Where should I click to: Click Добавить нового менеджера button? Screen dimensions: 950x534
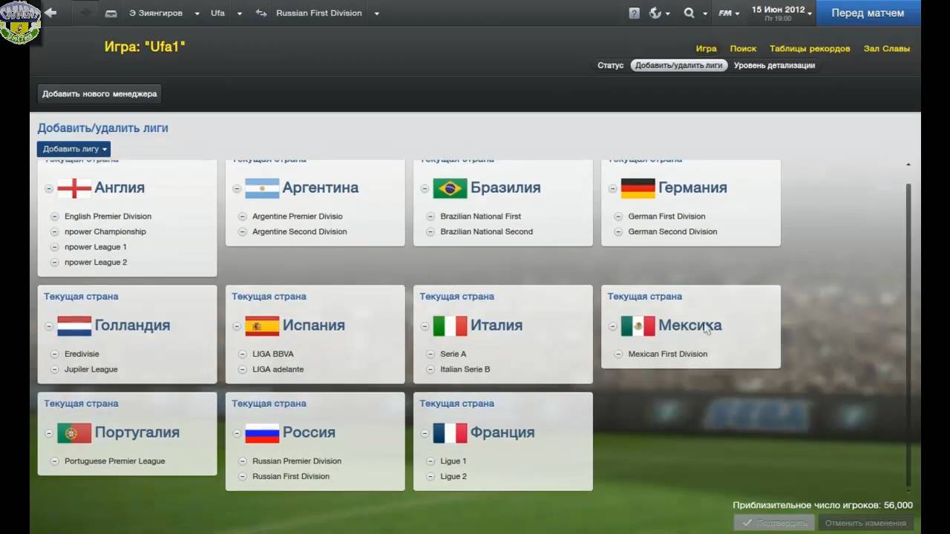(99, 94)
